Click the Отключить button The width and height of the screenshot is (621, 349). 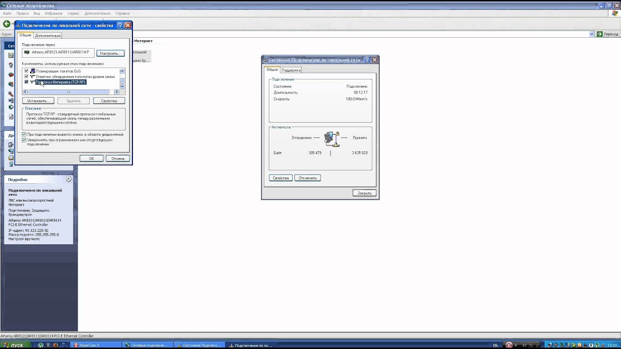tap(308, 178)
